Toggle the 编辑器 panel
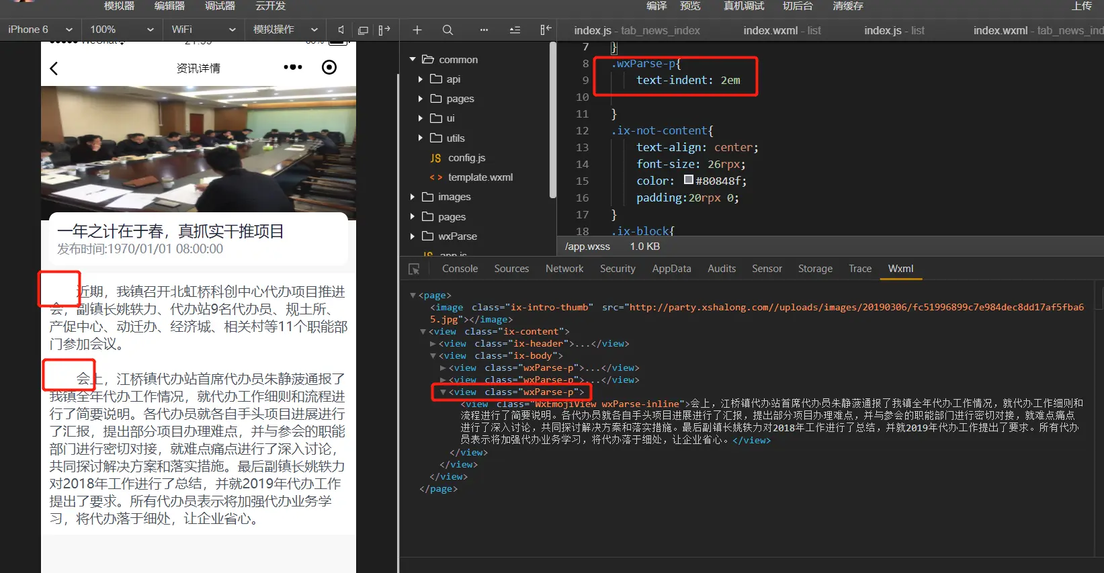 [169, 6]
